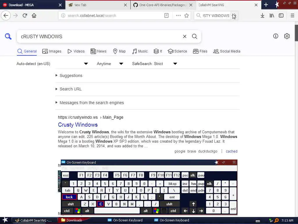Submit search with magnifier button
The width and height of the screenshot is (298, 224).
(195, 36)
